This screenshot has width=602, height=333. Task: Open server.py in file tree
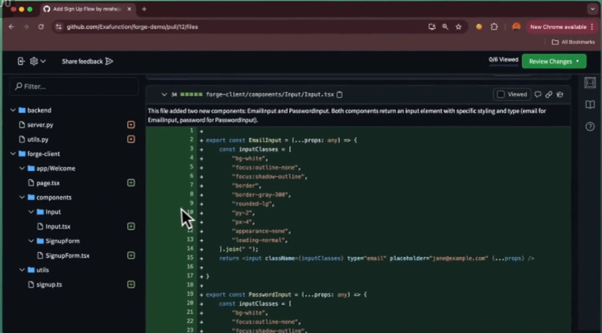point(40,124)
